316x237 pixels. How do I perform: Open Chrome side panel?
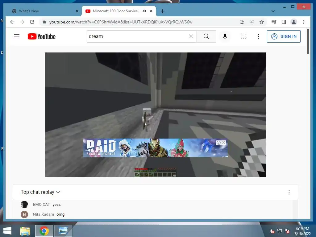pyautogui.click(x=284, y=22)
